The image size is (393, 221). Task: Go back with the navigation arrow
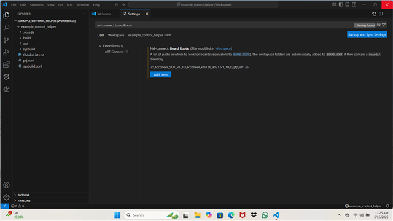tap(116, 4)
